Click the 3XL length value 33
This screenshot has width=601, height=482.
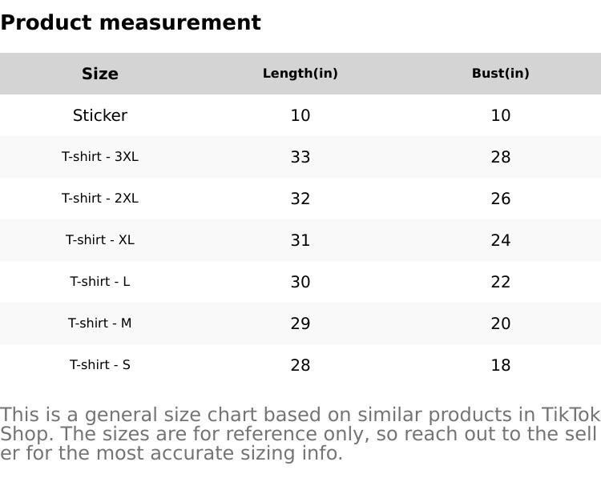tap(300, 157)
